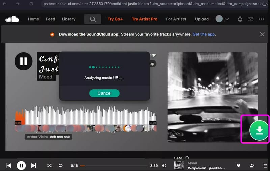Click track title in player bar

pyautogui.click(x=206, y=168)
